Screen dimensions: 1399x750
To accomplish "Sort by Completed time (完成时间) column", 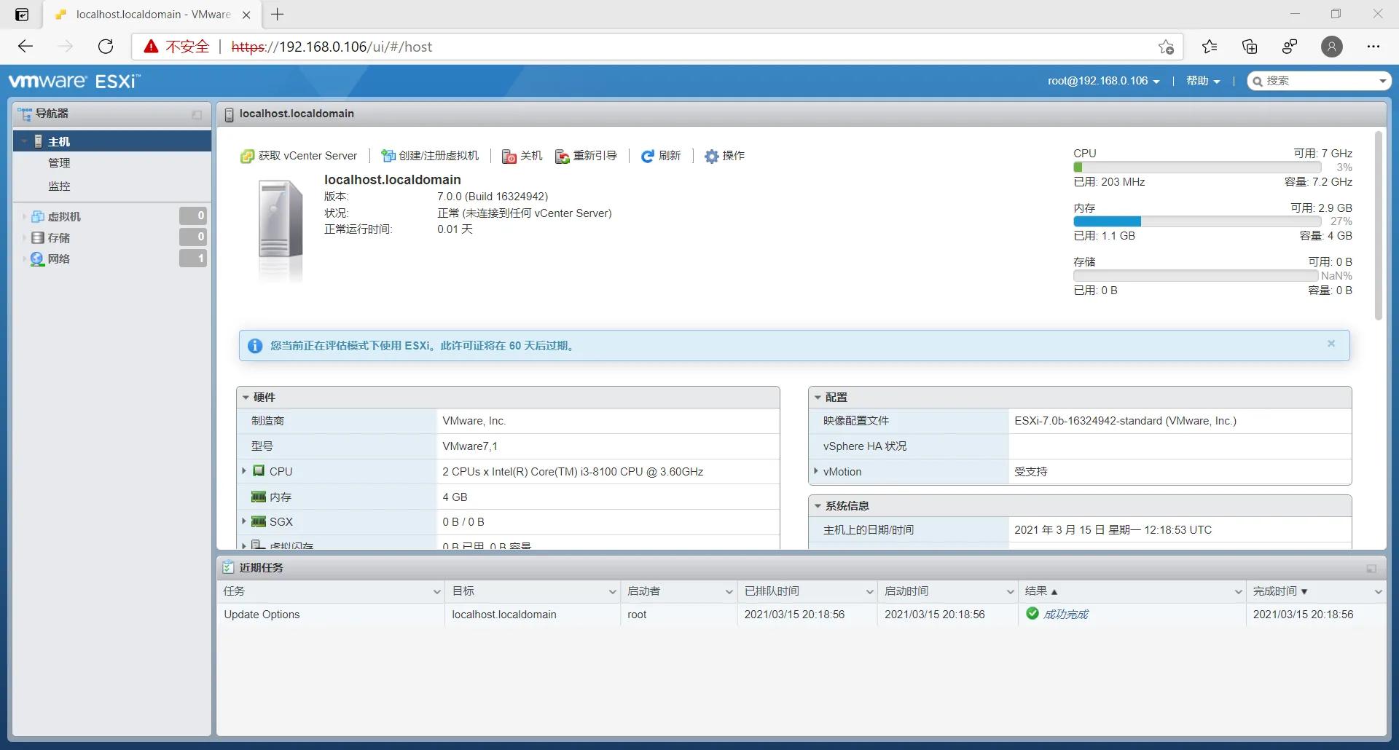I will [1280, 591].
